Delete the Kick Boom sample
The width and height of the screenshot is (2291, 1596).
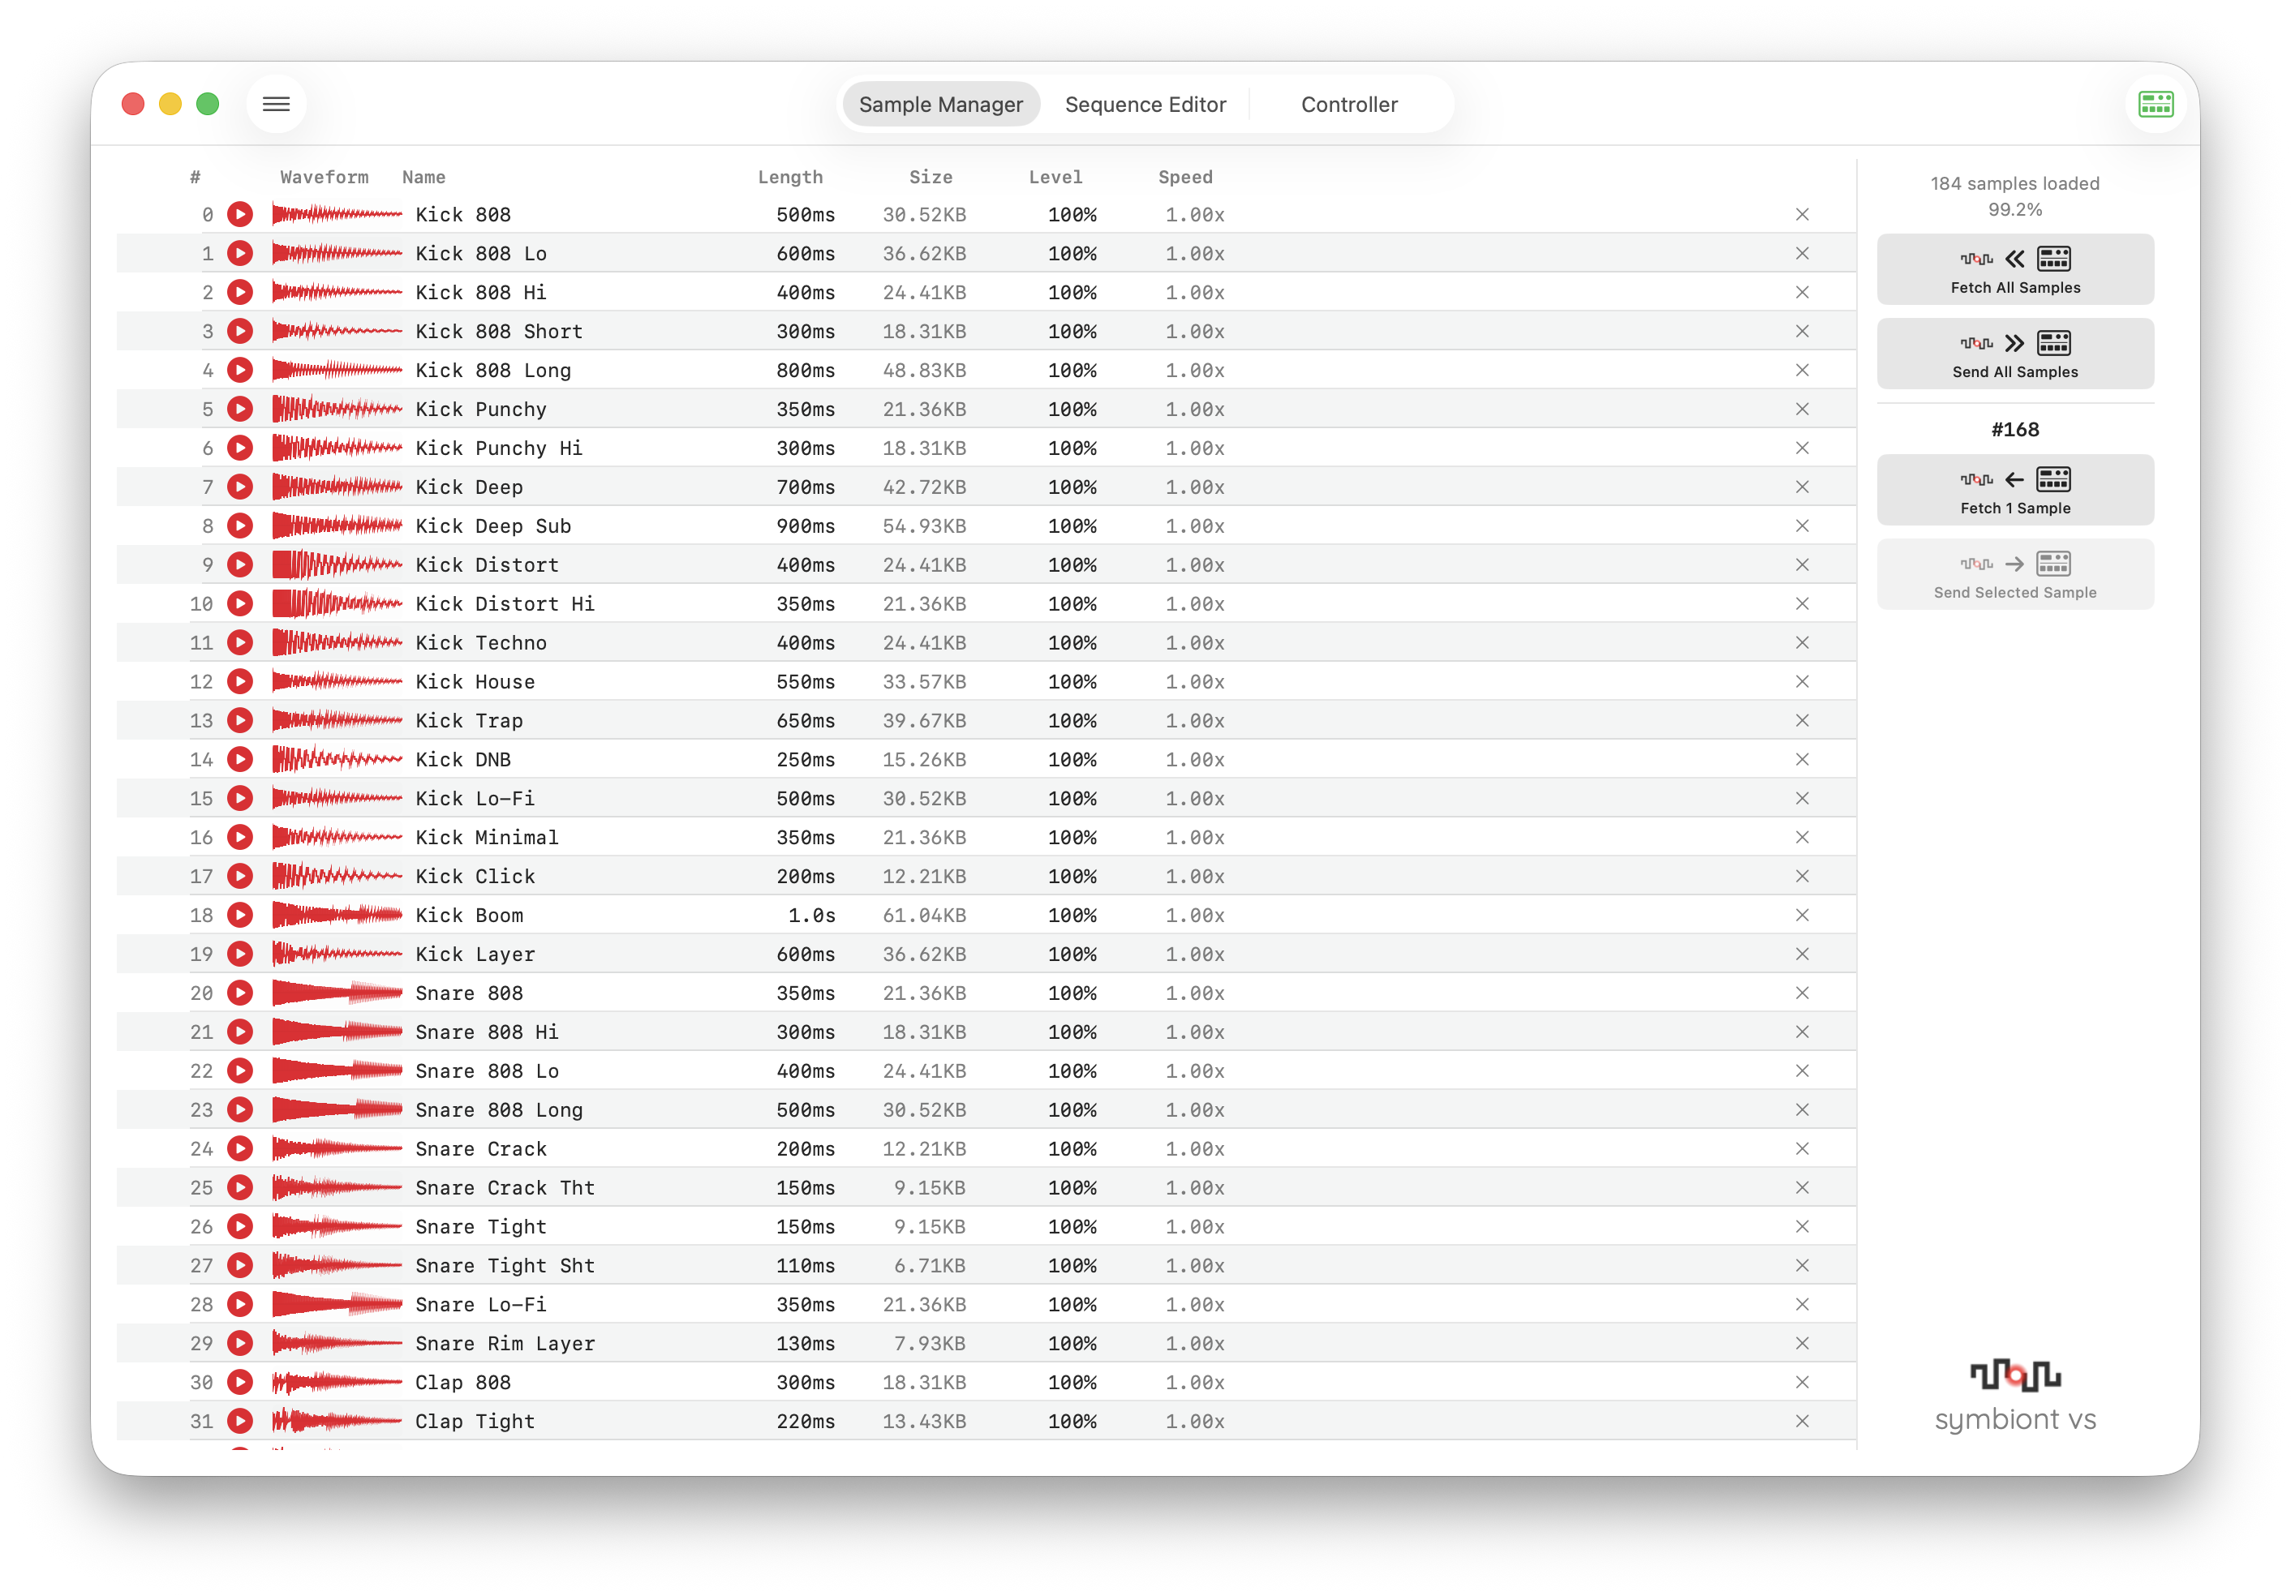tap(1802, 915)
